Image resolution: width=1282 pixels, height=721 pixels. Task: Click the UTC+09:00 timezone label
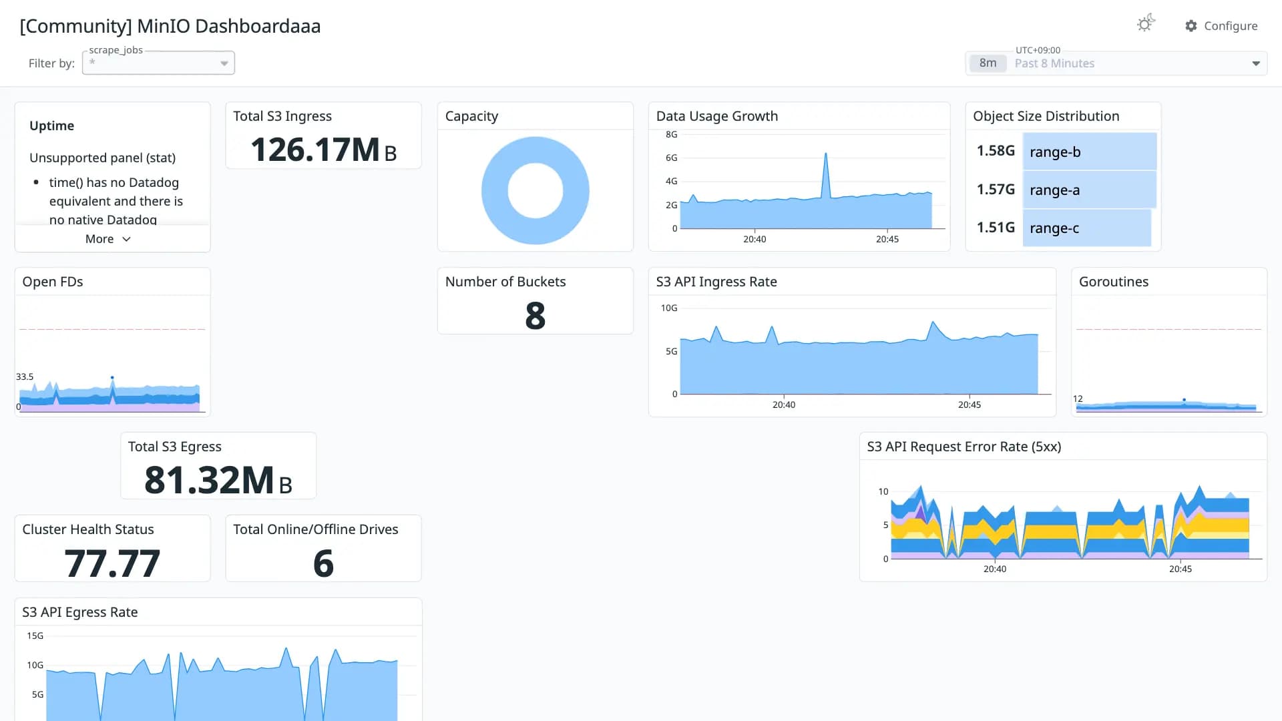(x=1038, y=50)
